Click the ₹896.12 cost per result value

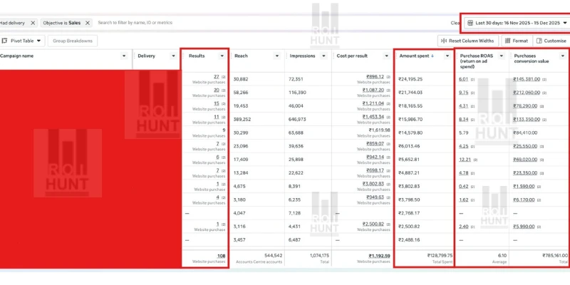(375, 77)
